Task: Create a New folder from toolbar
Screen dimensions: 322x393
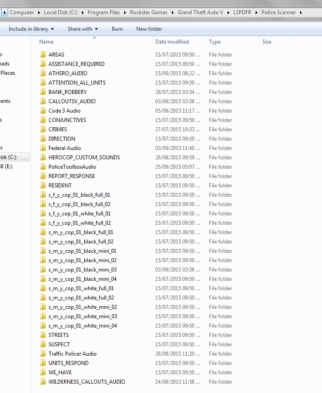Action: [x=149, y=29]
